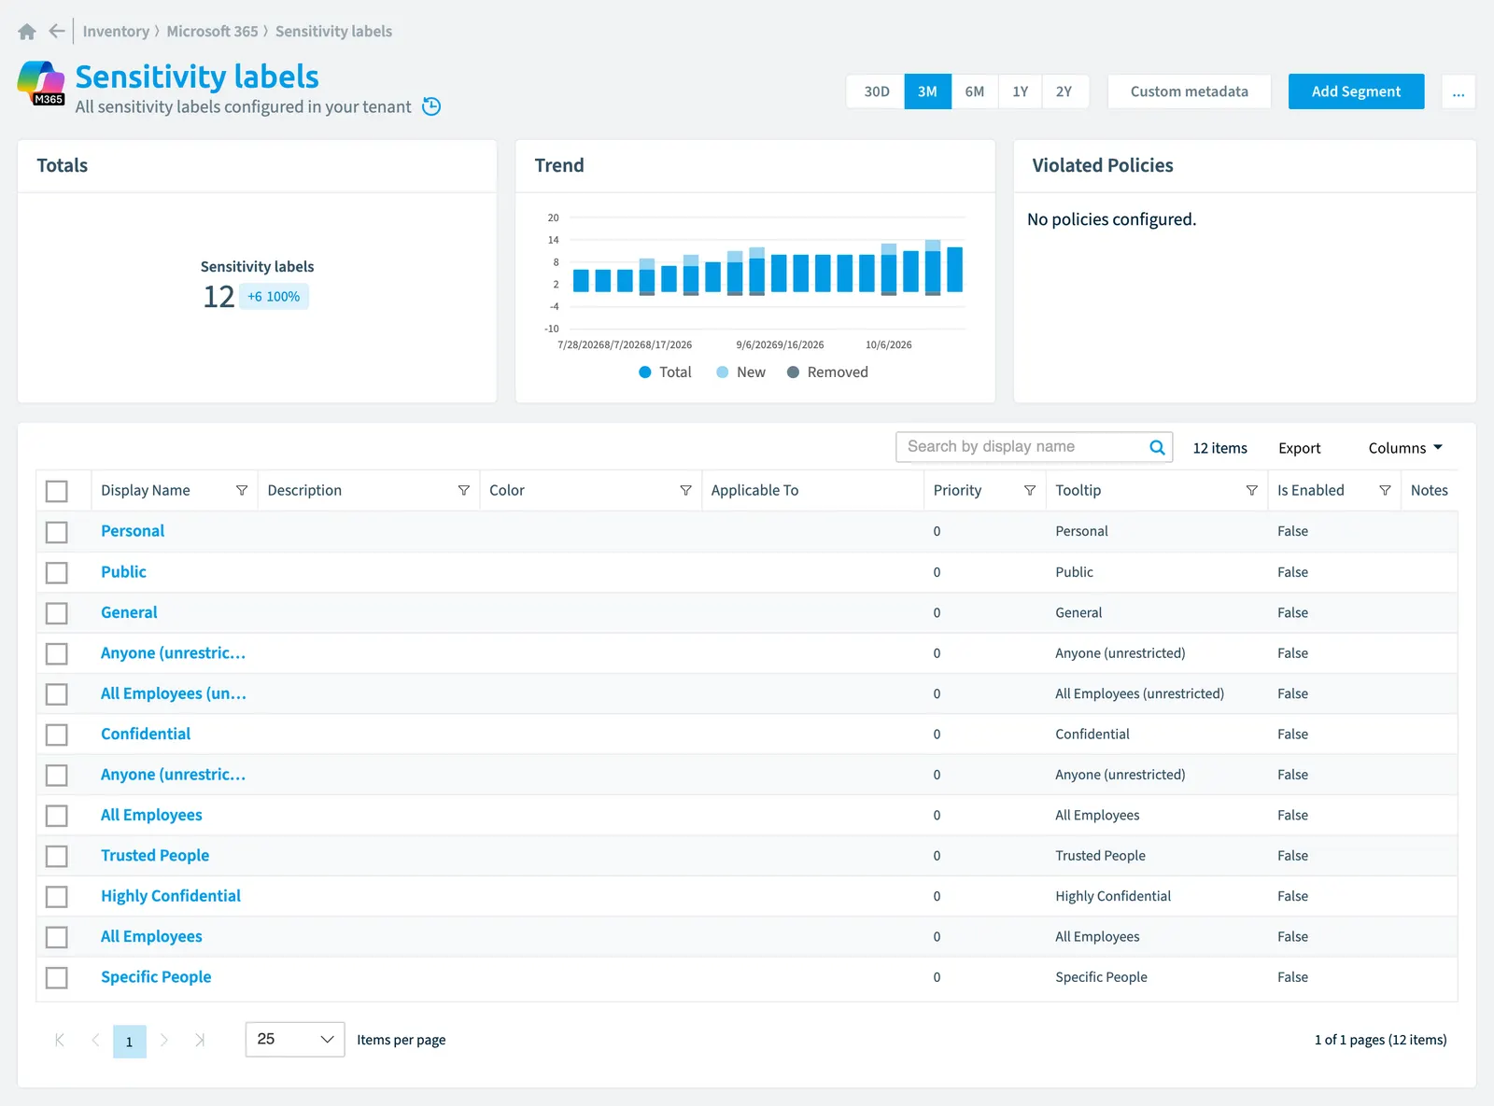Click the Add Segment button
This screenshot has width=1494, height=1106.
(x=1356, y=91)
